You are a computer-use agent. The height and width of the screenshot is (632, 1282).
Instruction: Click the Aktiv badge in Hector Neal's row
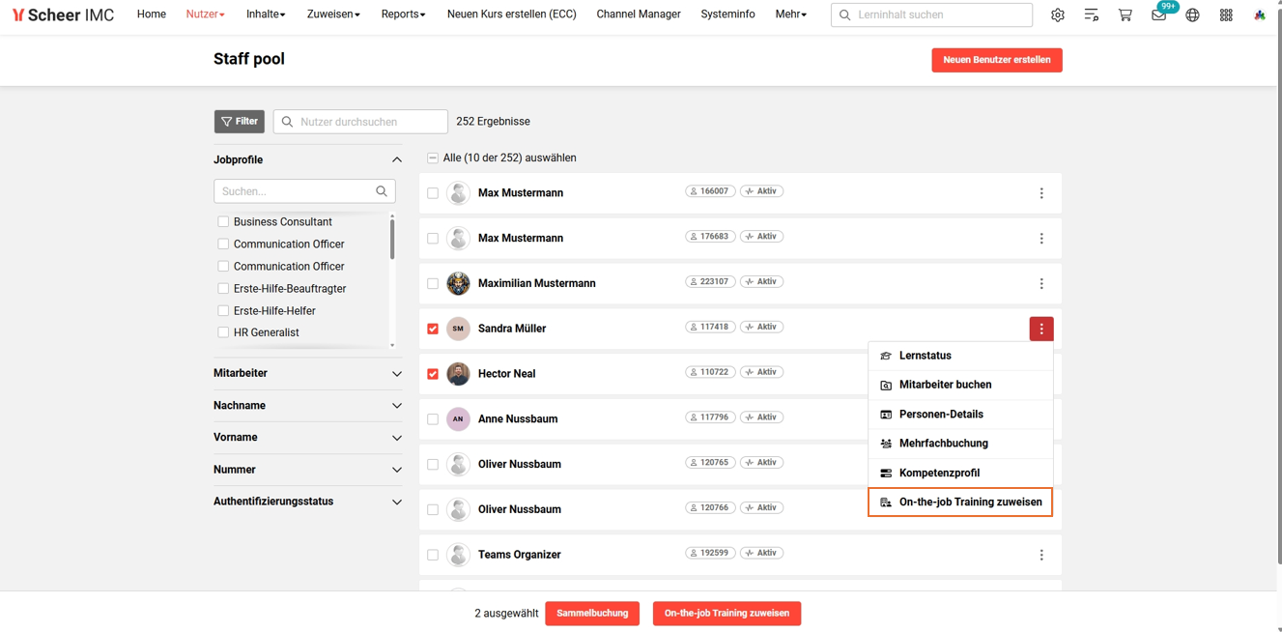point(761,372)
